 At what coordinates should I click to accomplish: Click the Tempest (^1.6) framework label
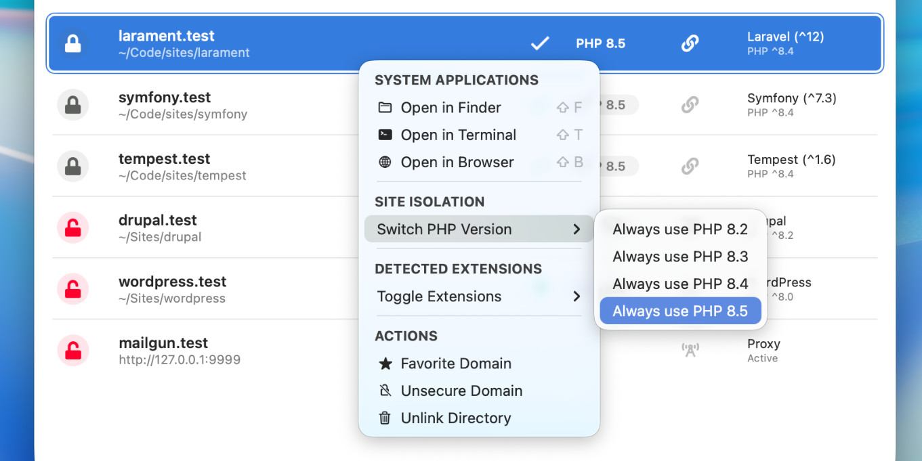[791, 160]
